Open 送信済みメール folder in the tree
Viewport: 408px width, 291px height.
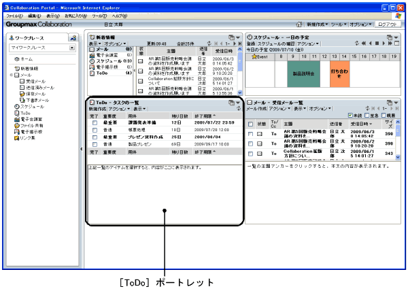37,88
